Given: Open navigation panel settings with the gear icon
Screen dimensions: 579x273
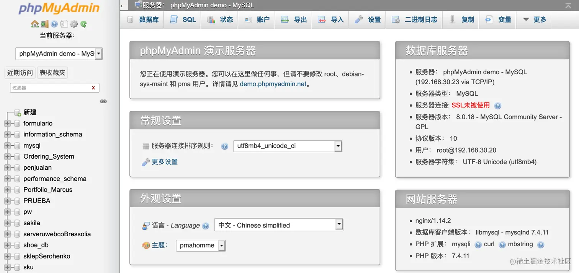Looking at the screenshot, I should point(73,24).
